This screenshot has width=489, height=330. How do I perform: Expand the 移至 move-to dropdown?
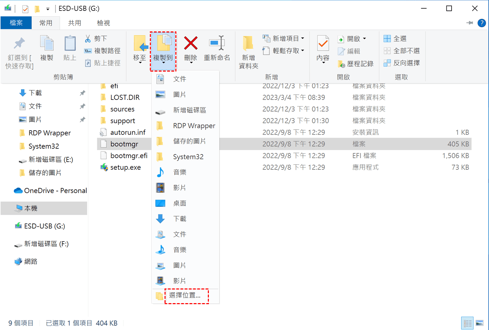140,63
